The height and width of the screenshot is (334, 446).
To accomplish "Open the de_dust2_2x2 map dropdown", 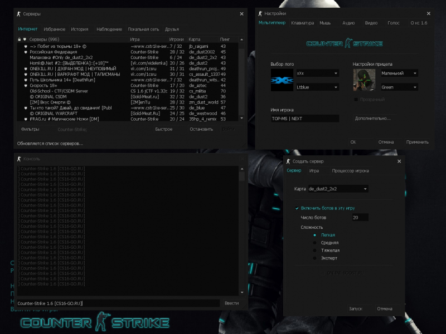I will [338, 189].
